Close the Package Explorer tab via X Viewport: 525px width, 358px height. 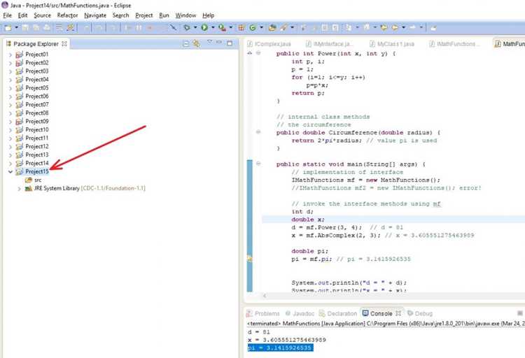64,44
